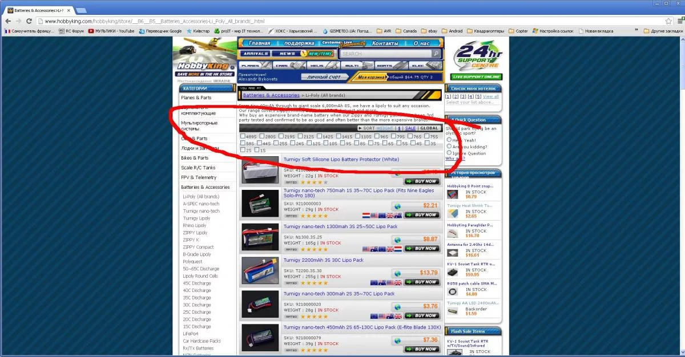Tick the 2S filter checkbox
Viewport: 685px width, 357px height.
coord(243,150)
